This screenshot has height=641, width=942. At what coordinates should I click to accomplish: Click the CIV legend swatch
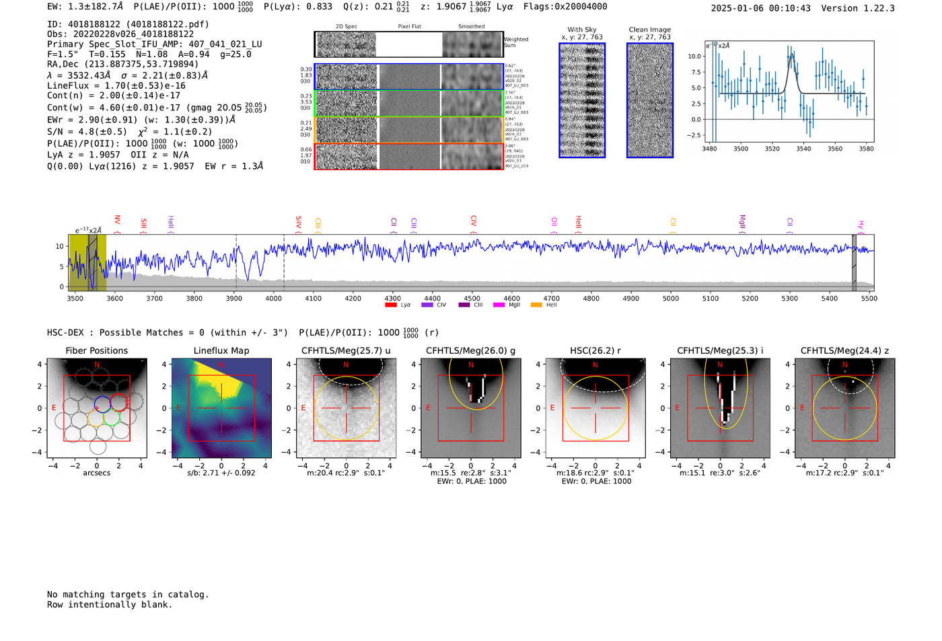pyautogui.click(x=427, y=305)
